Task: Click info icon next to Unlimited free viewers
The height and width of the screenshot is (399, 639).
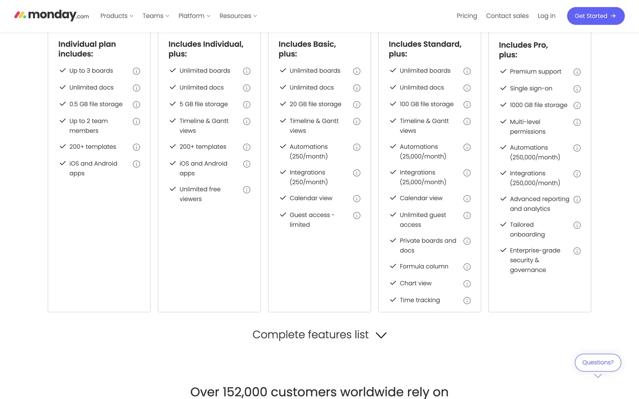Action: (x=247, y=190)
